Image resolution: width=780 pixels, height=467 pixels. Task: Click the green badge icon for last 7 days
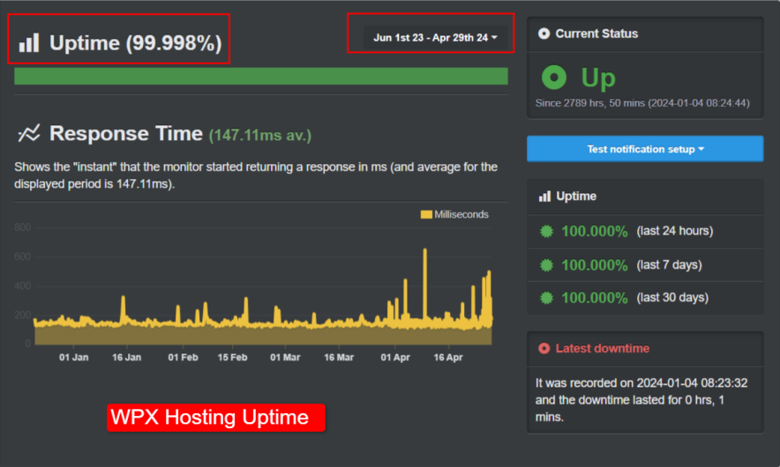point(546,265)
